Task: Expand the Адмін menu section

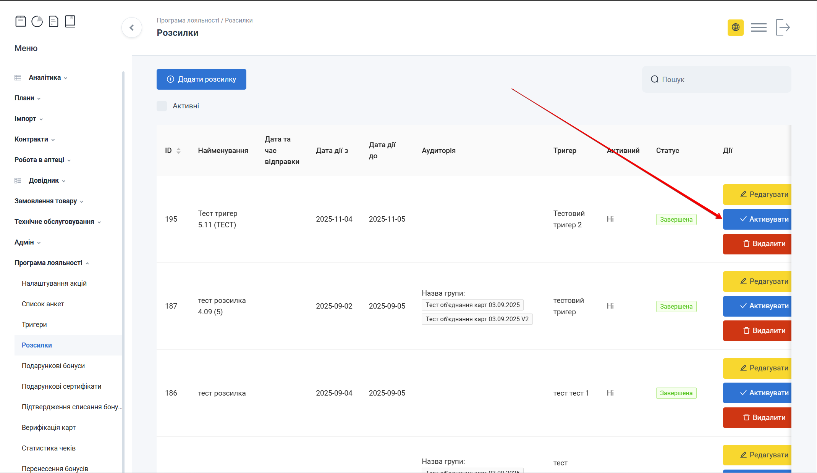Action: [24, 242]
